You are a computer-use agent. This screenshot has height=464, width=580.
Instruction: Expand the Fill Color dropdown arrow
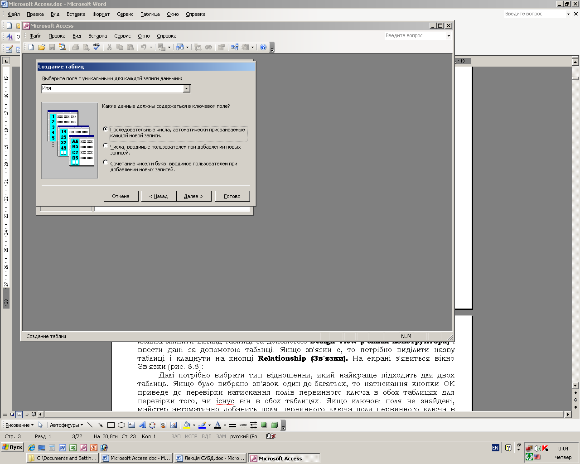(x=194, y=425)
